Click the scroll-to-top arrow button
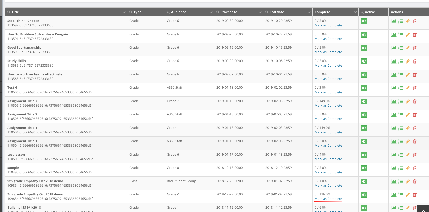Viewport: 429px width, 212px height. 423,209
